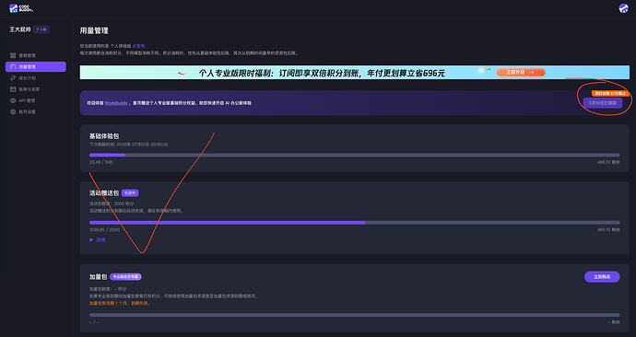Click the 王大聪帅 username in the sidebar
The height and width of the screenshot is (337, 636).
pos(20,29)
